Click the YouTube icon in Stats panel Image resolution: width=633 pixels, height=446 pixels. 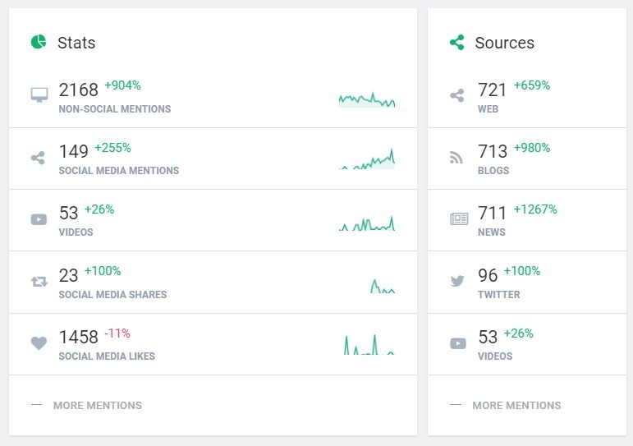point(39,219)
